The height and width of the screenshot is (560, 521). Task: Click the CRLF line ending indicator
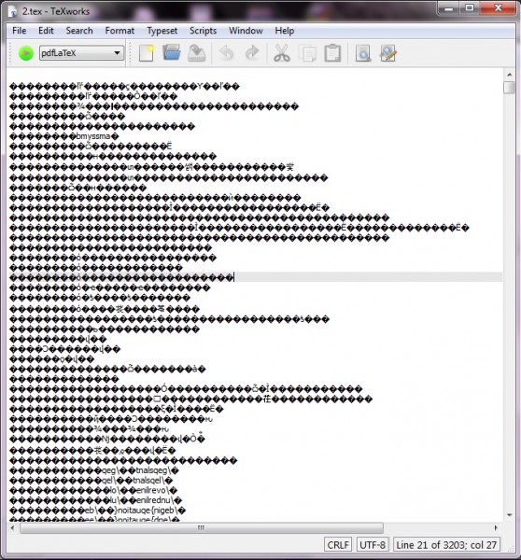pyautogui.click(x=338, y=545)
